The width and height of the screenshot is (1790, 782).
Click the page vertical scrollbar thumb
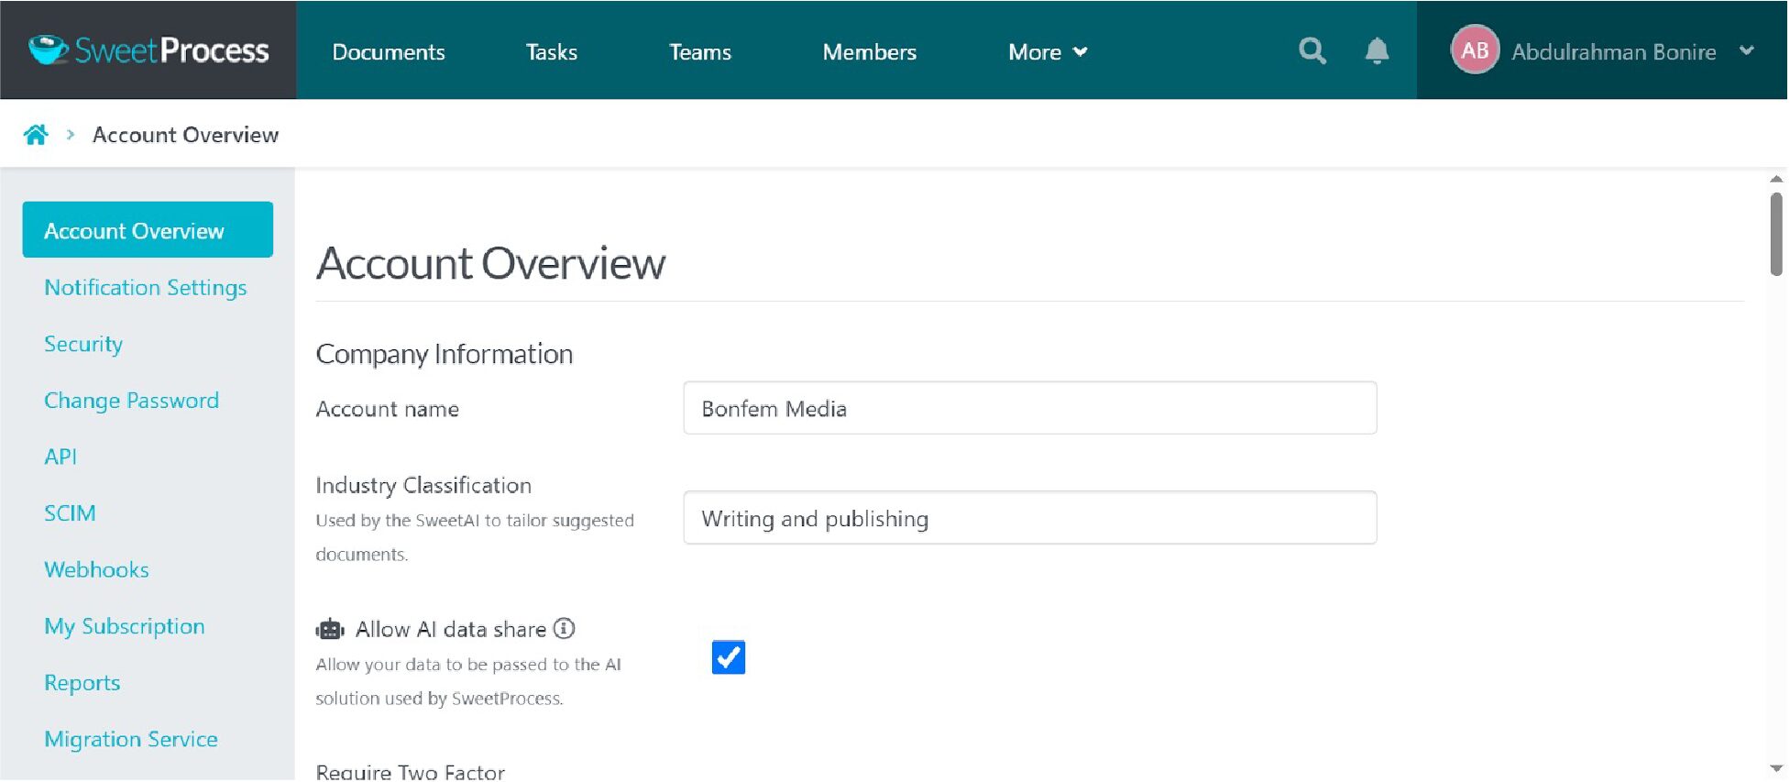pyautogui.click(x=1776, y=234)
